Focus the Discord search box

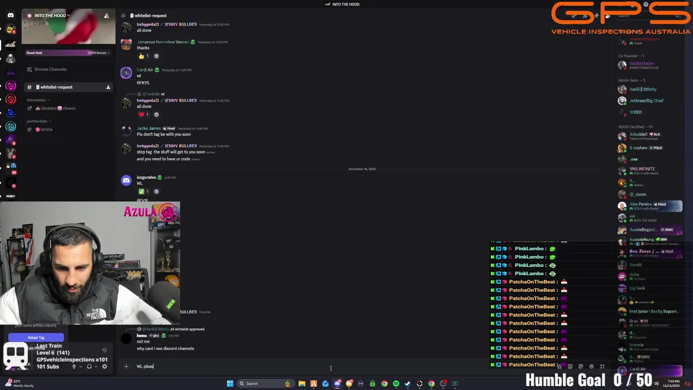tap(649, 16)
